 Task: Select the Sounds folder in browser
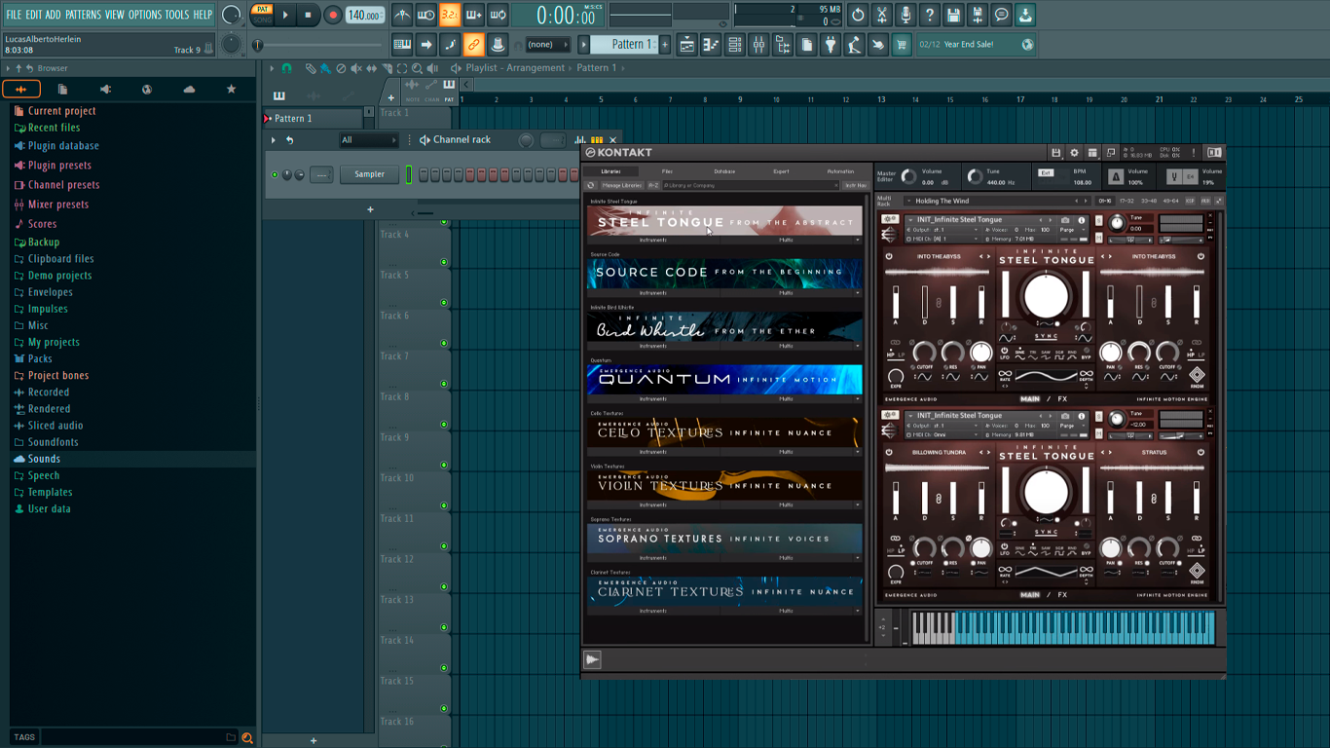44,459
